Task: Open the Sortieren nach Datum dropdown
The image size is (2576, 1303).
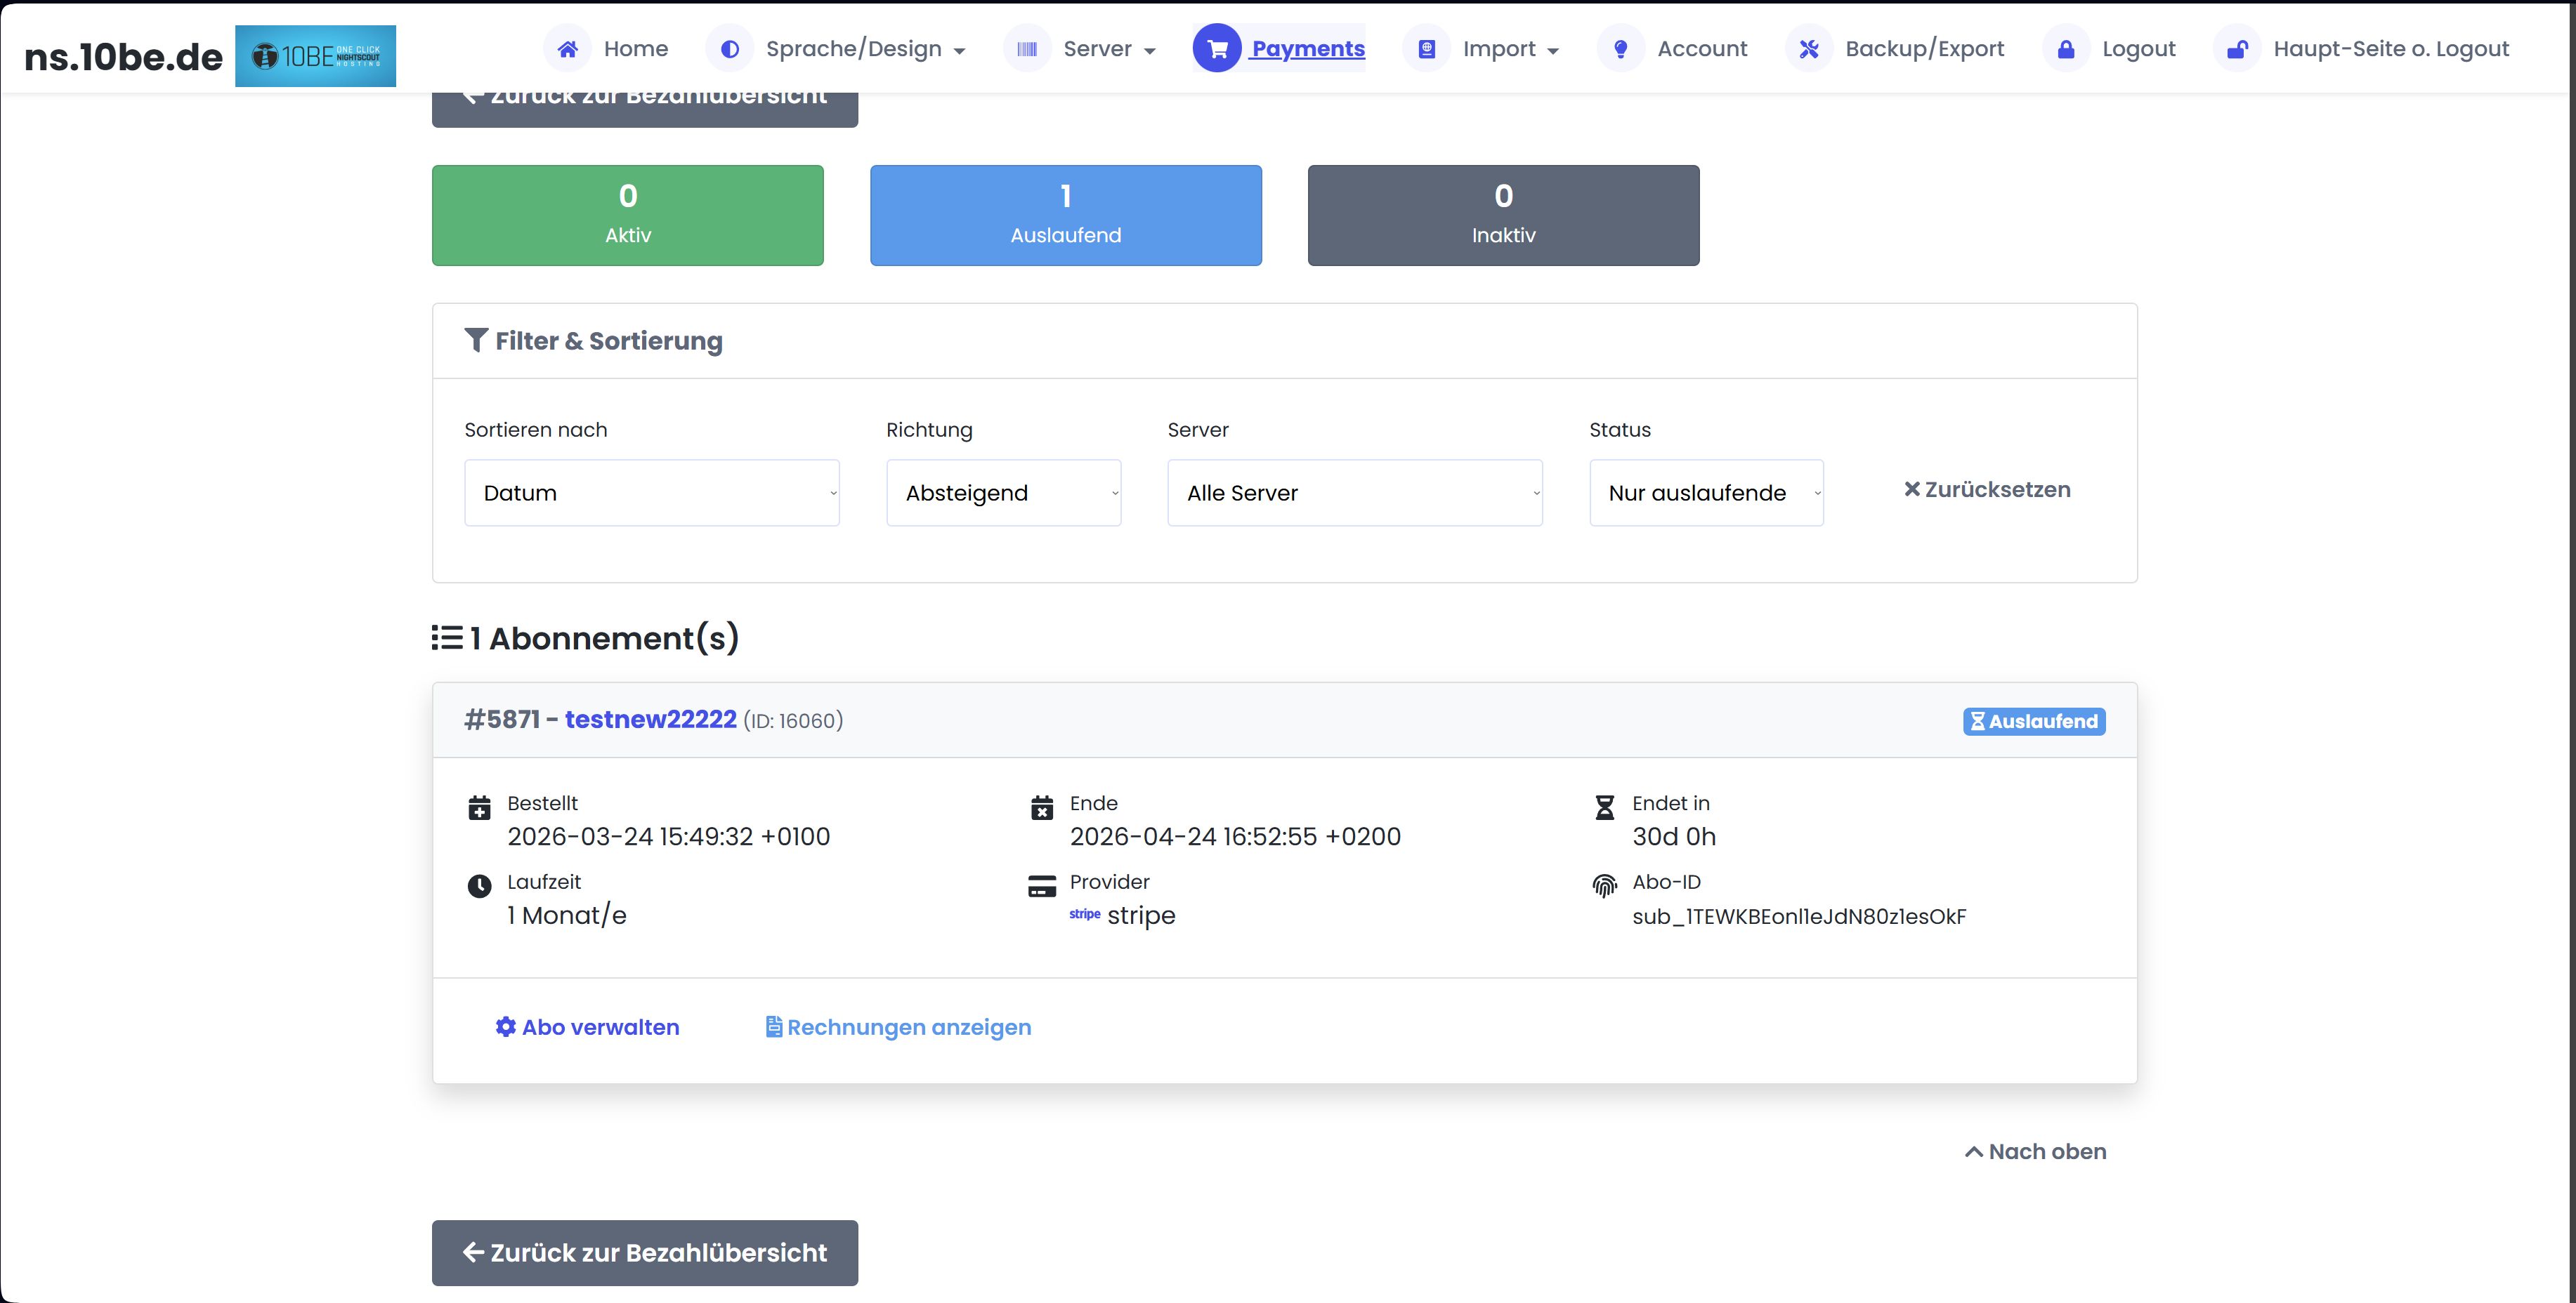Action: 651,493
